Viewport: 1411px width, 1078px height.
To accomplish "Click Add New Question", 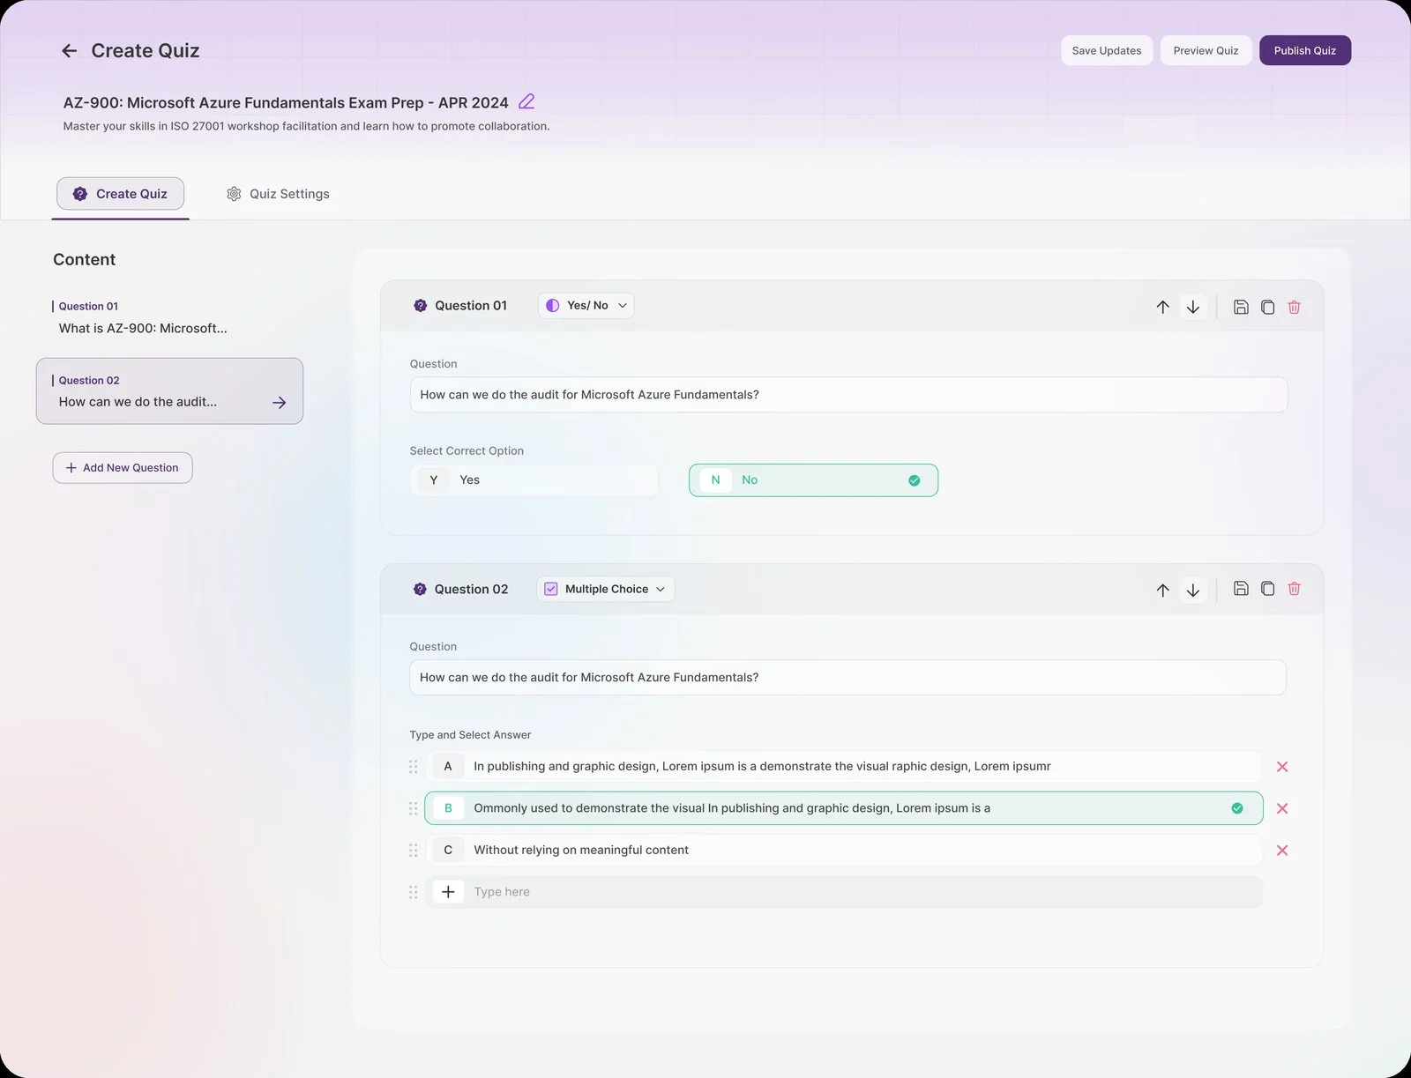I will click(x=123, y=468).
